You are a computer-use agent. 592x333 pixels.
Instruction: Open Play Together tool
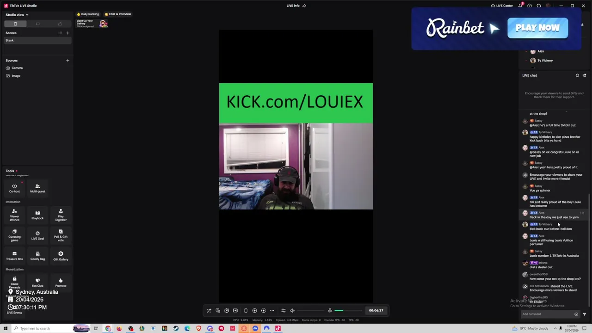point(61,215)
